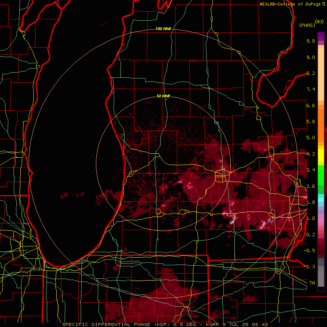Click the 2.6 value on color scale

click(x=311, y=186)
